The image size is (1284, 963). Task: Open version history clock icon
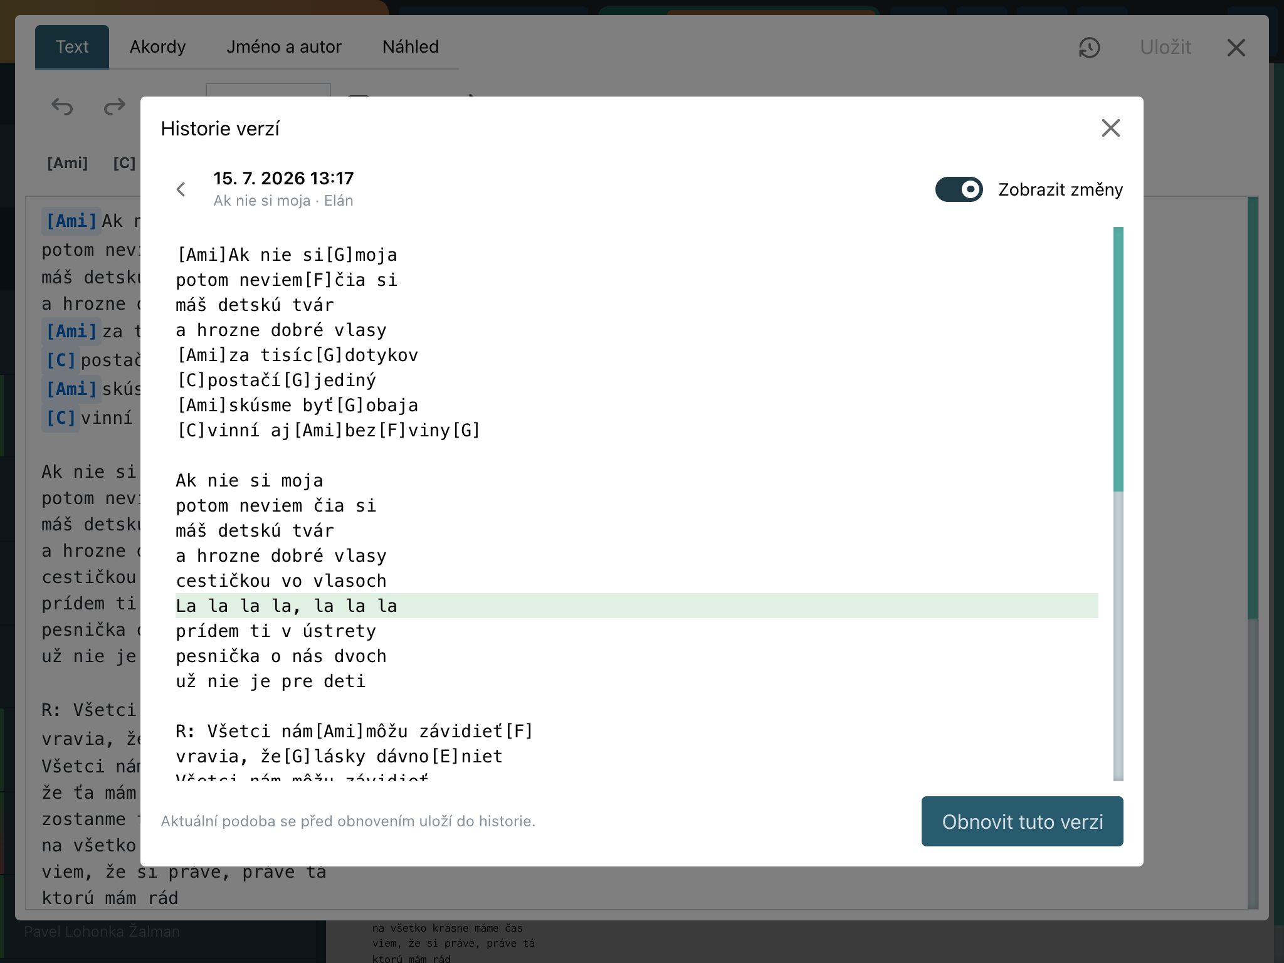[x=1090, y=48]
